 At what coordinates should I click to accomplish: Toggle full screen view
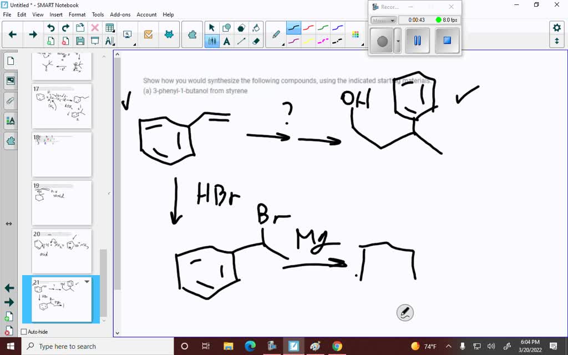click(558, 42)
